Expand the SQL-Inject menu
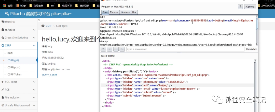Image resolution: width=275 pixels, height=112 pixels. 19,82
